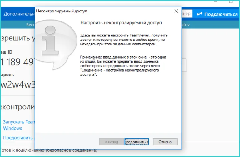Click the account name ending in atov
240x157 pixels.
pos(186,25)
